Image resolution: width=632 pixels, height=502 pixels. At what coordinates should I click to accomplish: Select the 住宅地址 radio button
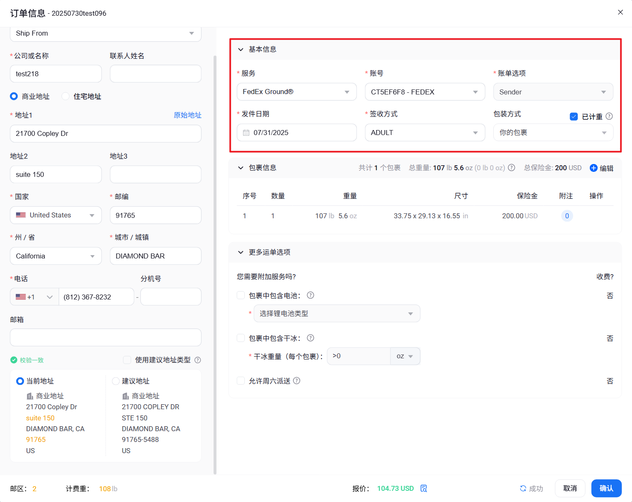point(65,96)
